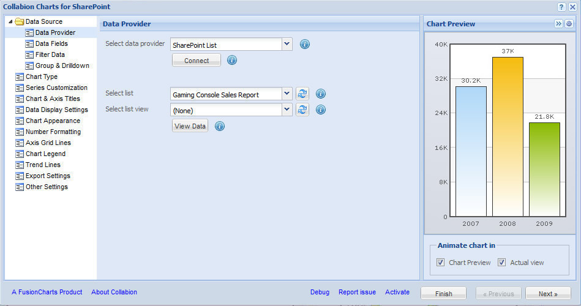
Task: Click the Debug link
Action: click(320, 292)
